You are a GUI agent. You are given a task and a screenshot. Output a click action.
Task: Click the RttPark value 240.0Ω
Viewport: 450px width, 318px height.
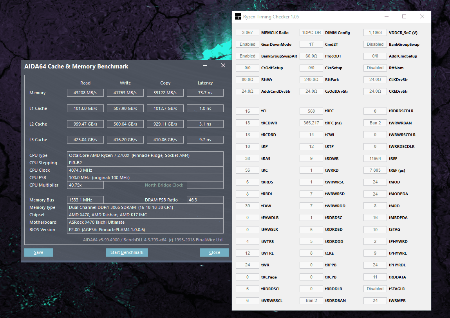tap(311, 80)
